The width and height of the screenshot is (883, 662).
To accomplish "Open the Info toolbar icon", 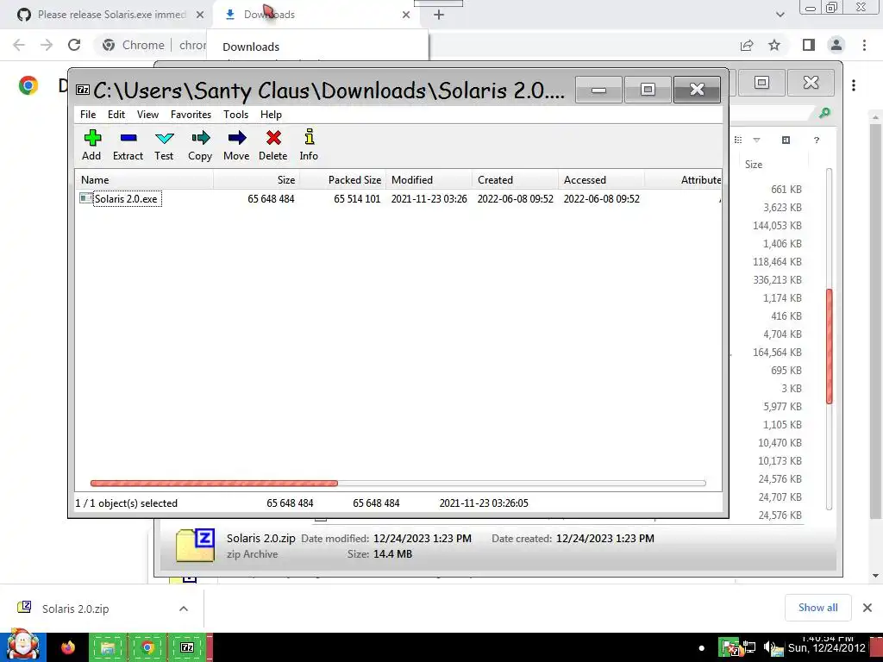I will tap(309, 145).
